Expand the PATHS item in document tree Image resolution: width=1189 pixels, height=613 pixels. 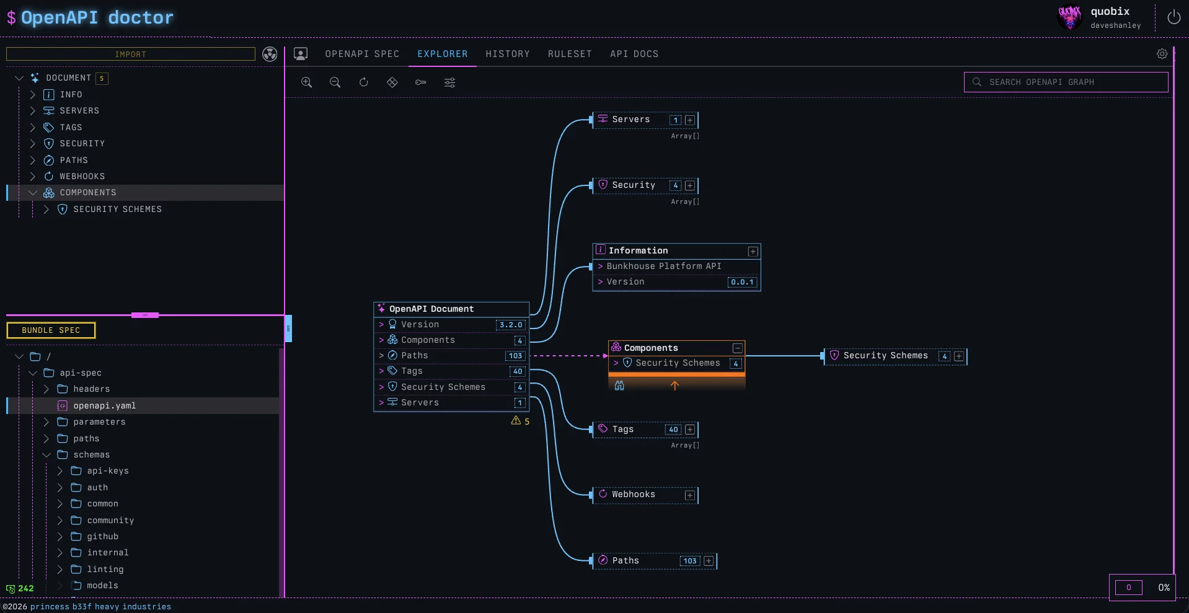[x=33, y=161]
